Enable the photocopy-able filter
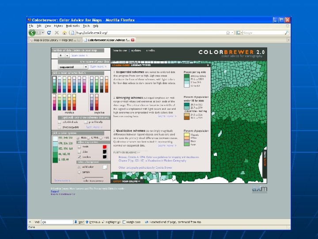Viewport: 318px width, 239px height. click(x=60, y=127)
